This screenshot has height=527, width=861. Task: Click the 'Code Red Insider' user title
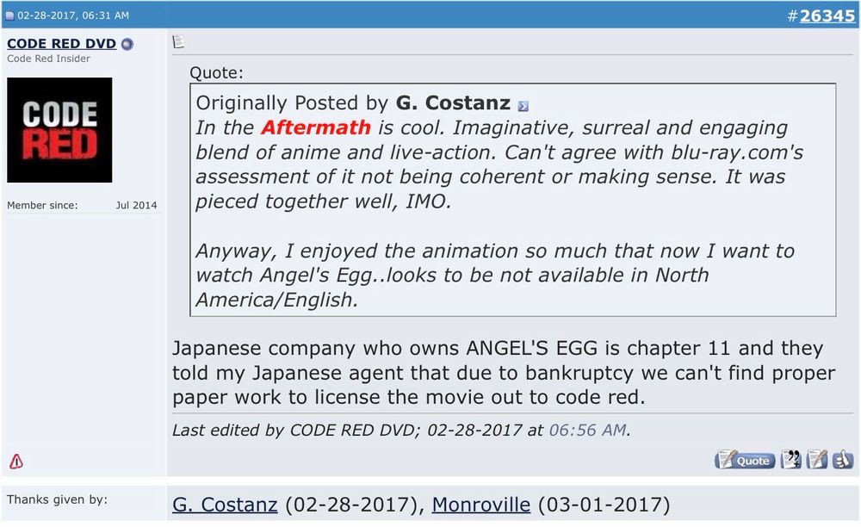pyautogui.click(x=48, y=59)
